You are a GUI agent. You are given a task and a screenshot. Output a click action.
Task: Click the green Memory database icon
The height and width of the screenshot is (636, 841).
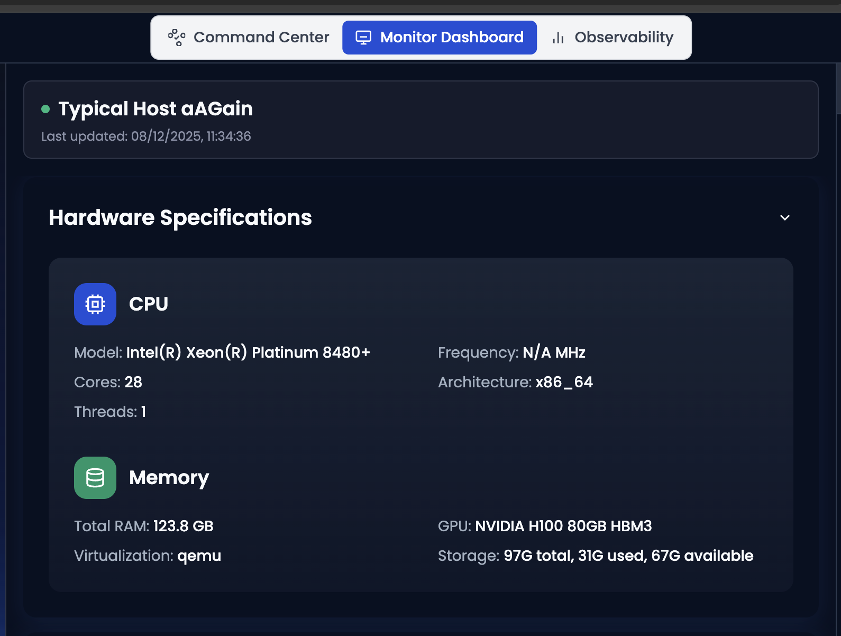pos(95,478)
